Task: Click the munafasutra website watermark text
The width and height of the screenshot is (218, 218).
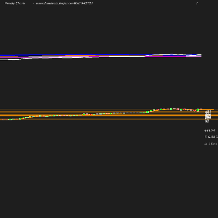Action: click(55, 3)
